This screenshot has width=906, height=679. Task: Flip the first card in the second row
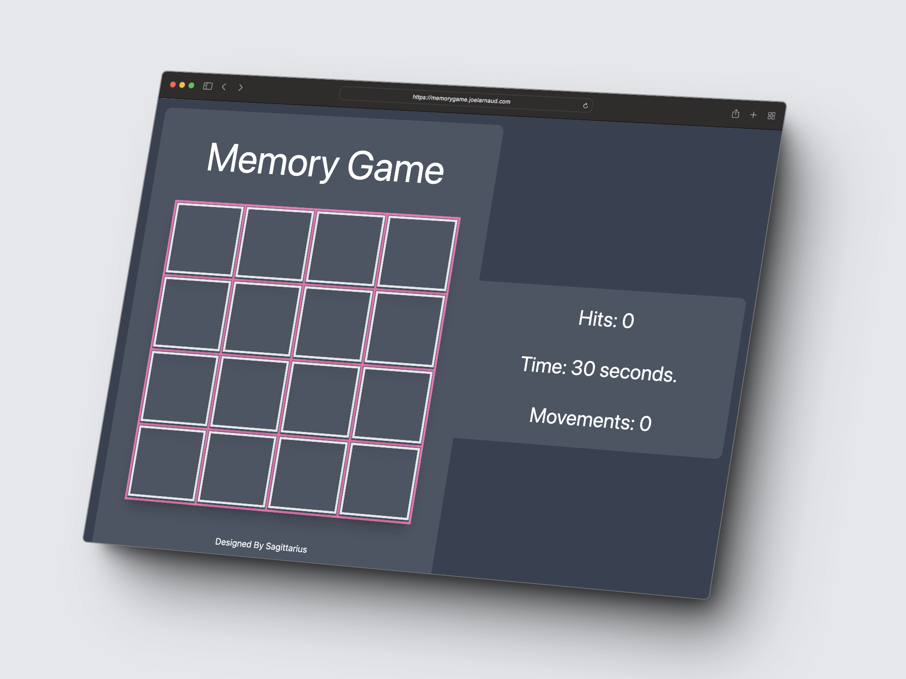[193, 314]
